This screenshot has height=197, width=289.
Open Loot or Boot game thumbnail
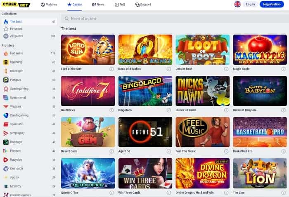click(203, 50)
